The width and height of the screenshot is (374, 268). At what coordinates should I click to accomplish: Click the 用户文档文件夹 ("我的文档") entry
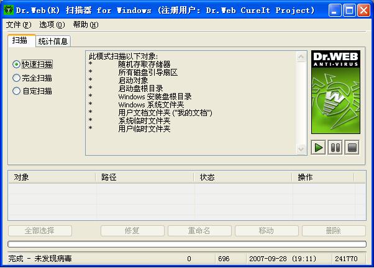[165, 113]
